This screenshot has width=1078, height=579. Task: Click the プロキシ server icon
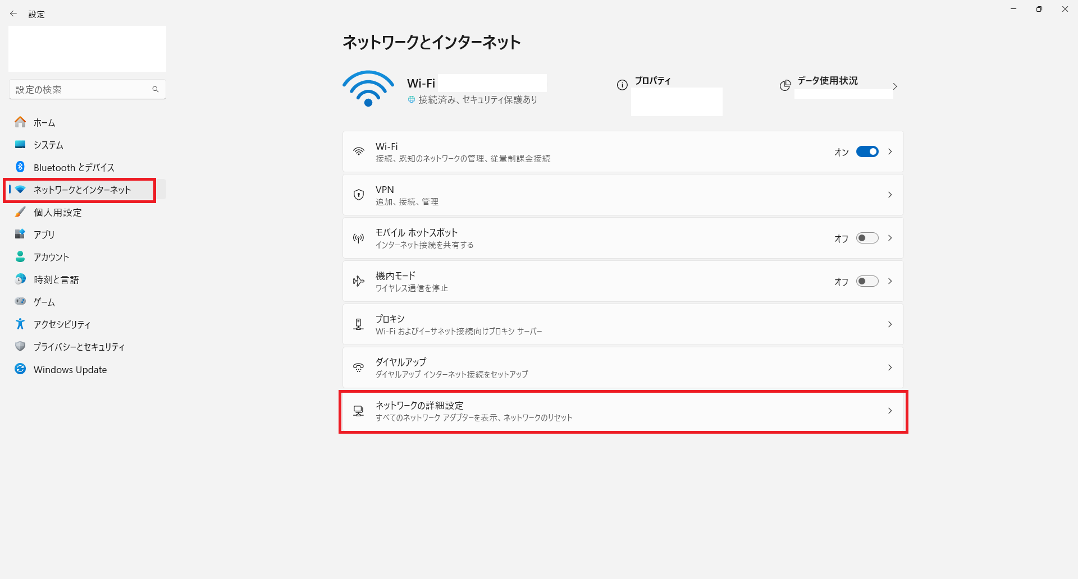point(359,324)
